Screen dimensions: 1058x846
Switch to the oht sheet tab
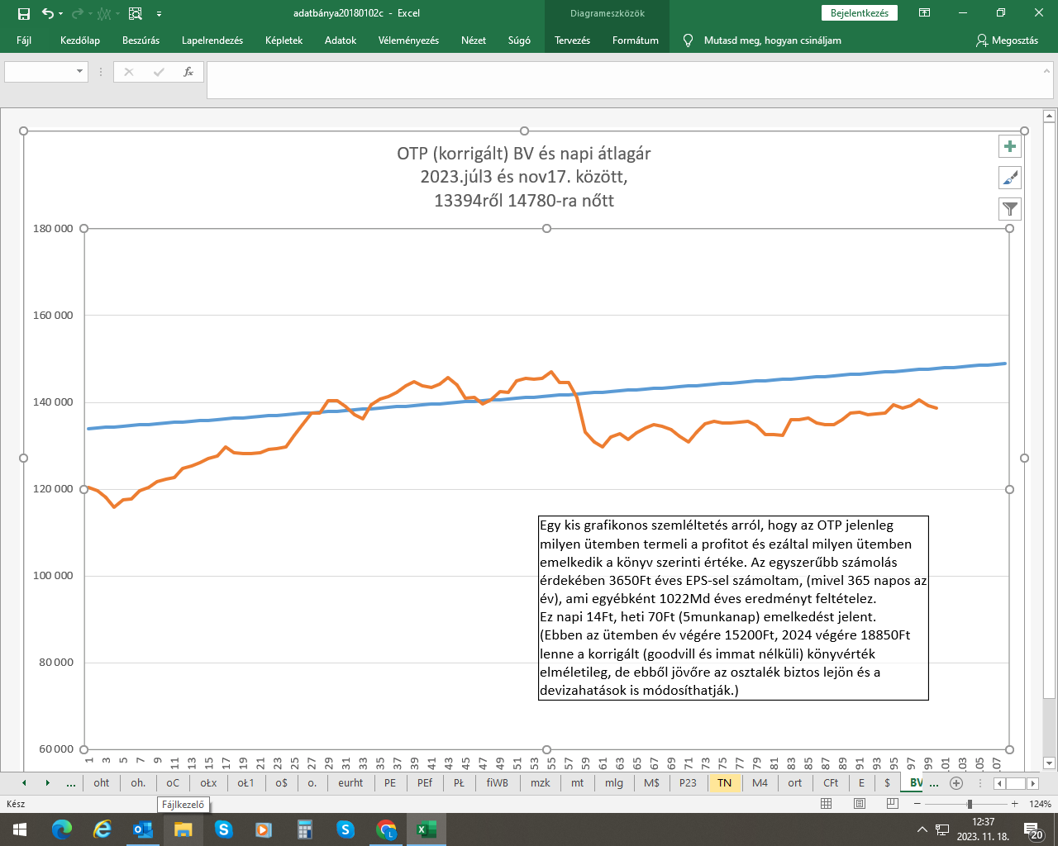(x=101, y=783)
